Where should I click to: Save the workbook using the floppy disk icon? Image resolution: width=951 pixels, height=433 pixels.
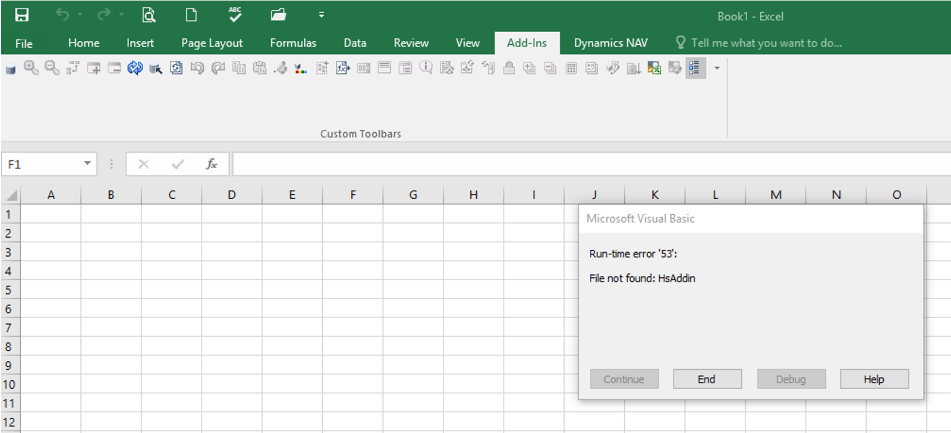click(x=22, y=16)
